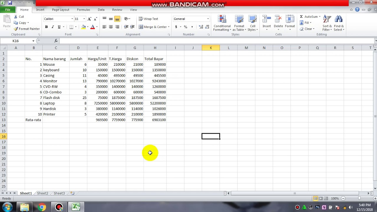Viewport: 377px width, 212px height.
Task: Open Format as Table gallery
Action: click(x=239, y=24)
